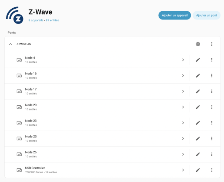
Task: Edit Node 16 with pencil icon
Action: tap(198, 76)
